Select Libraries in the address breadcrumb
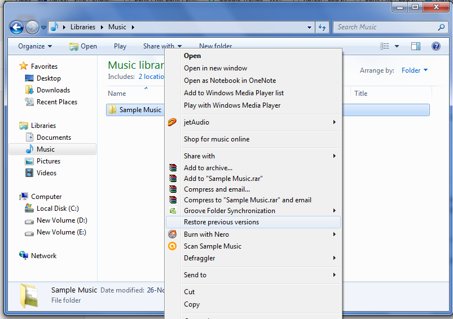Screen dimensions: 453x319 (82, 27)
